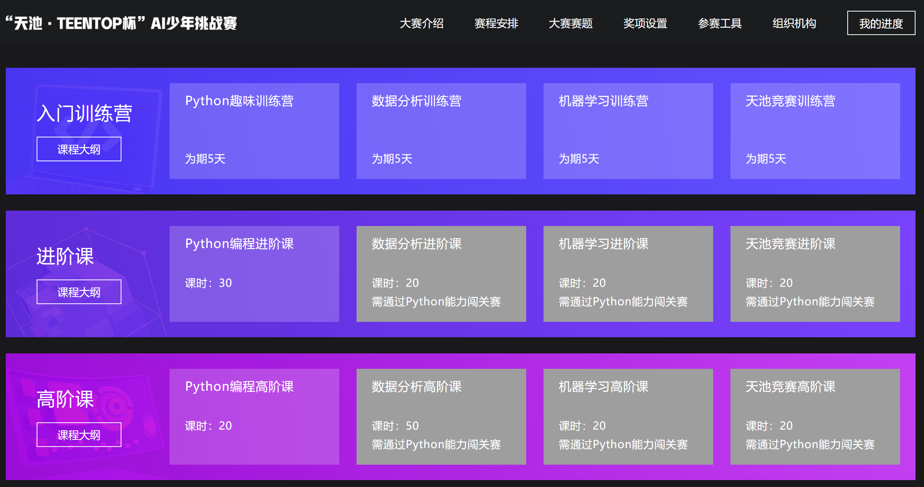The width and height of the screenshot is (924, 487).
Task: Choose the 机器学习训练营 card
Action: (628, 131)
